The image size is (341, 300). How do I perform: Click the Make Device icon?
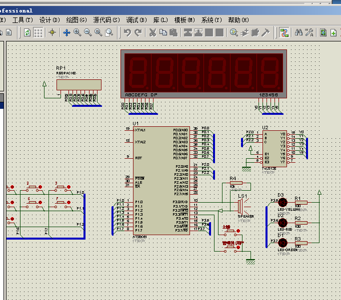tap(244, 32)
